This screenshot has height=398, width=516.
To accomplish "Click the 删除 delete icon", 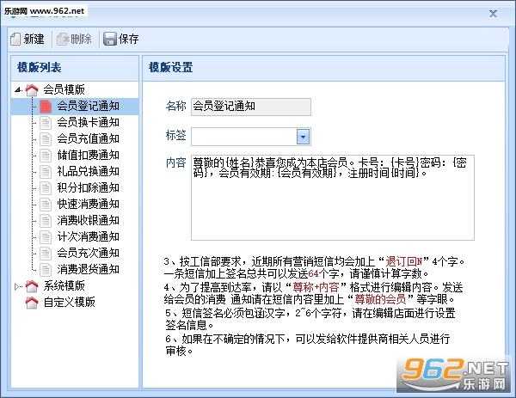I will 63,40.
